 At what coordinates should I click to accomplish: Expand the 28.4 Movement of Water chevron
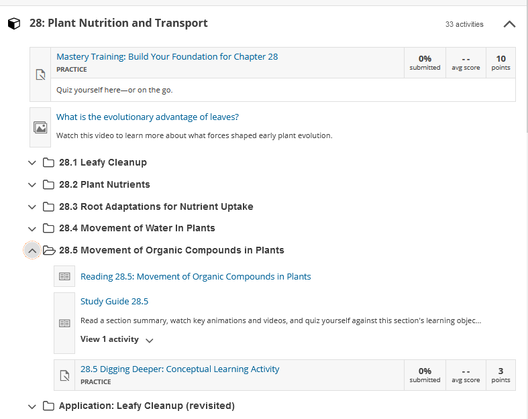click(x=32, y=229)
